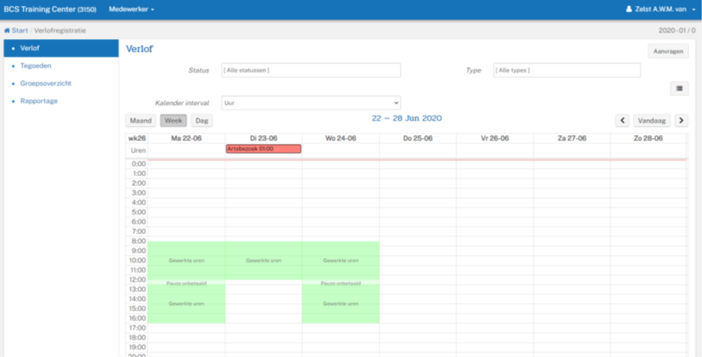Switch calendar to Week view
Screen dimensions: 702x357
(174, 121)
